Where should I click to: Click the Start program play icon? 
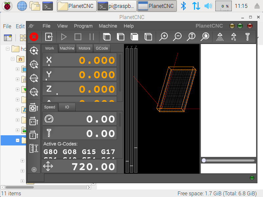click(x=64, y=37)
